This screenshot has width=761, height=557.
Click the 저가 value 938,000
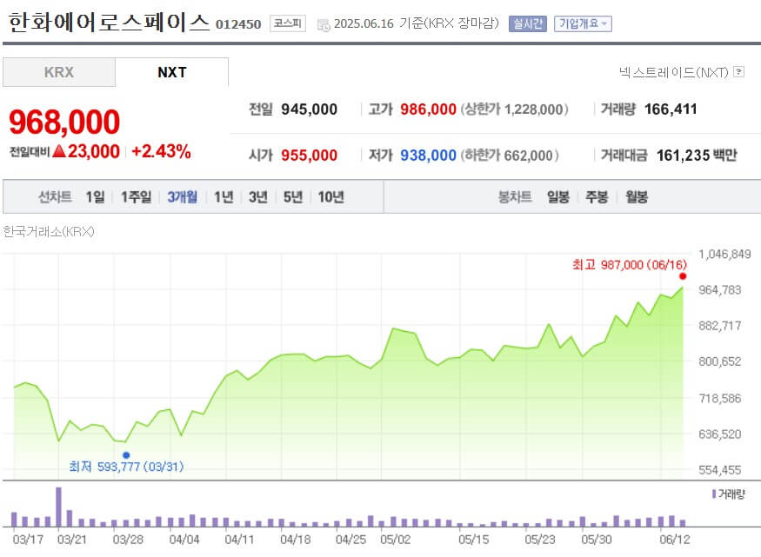tap(428, 156)
